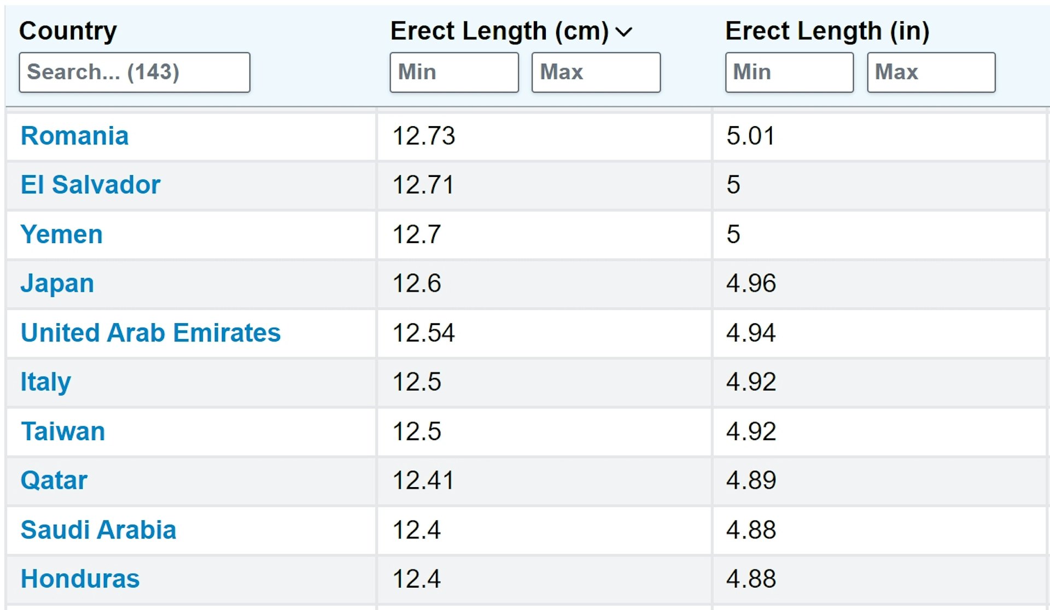
Task: Select the United Arab Emirates link
Action: (150, 333)
